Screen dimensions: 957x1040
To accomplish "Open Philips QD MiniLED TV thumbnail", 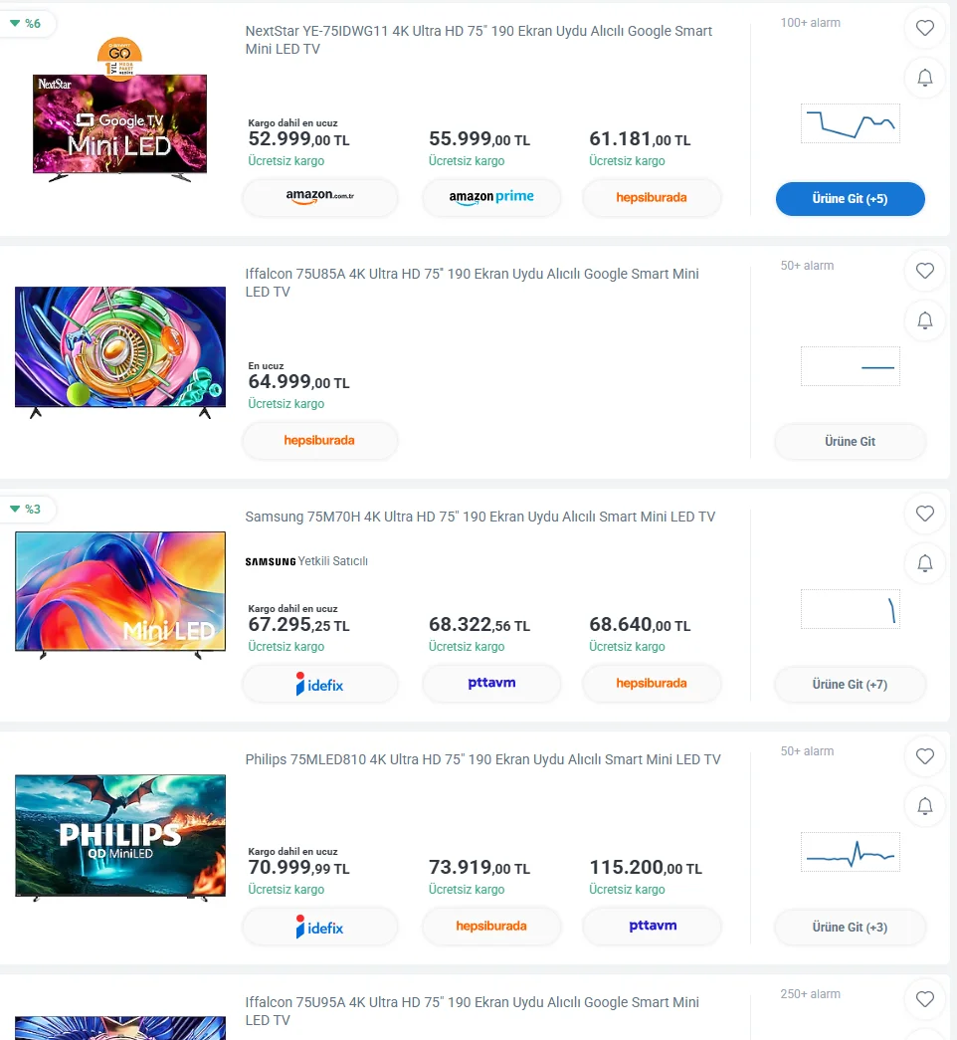I will (x=120, y=836).
